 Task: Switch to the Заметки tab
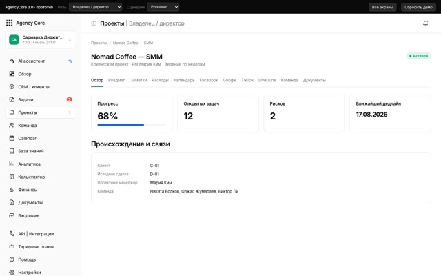pyautogui.click(x=139, y=80)
